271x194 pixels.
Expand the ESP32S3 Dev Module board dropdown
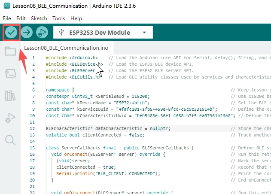pos(144,33)
